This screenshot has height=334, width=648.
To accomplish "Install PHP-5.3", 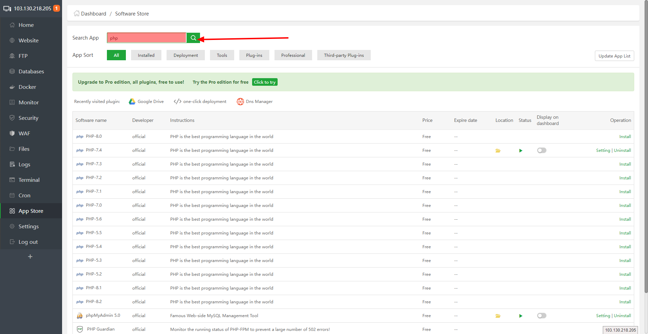I will tap(625, 261).
